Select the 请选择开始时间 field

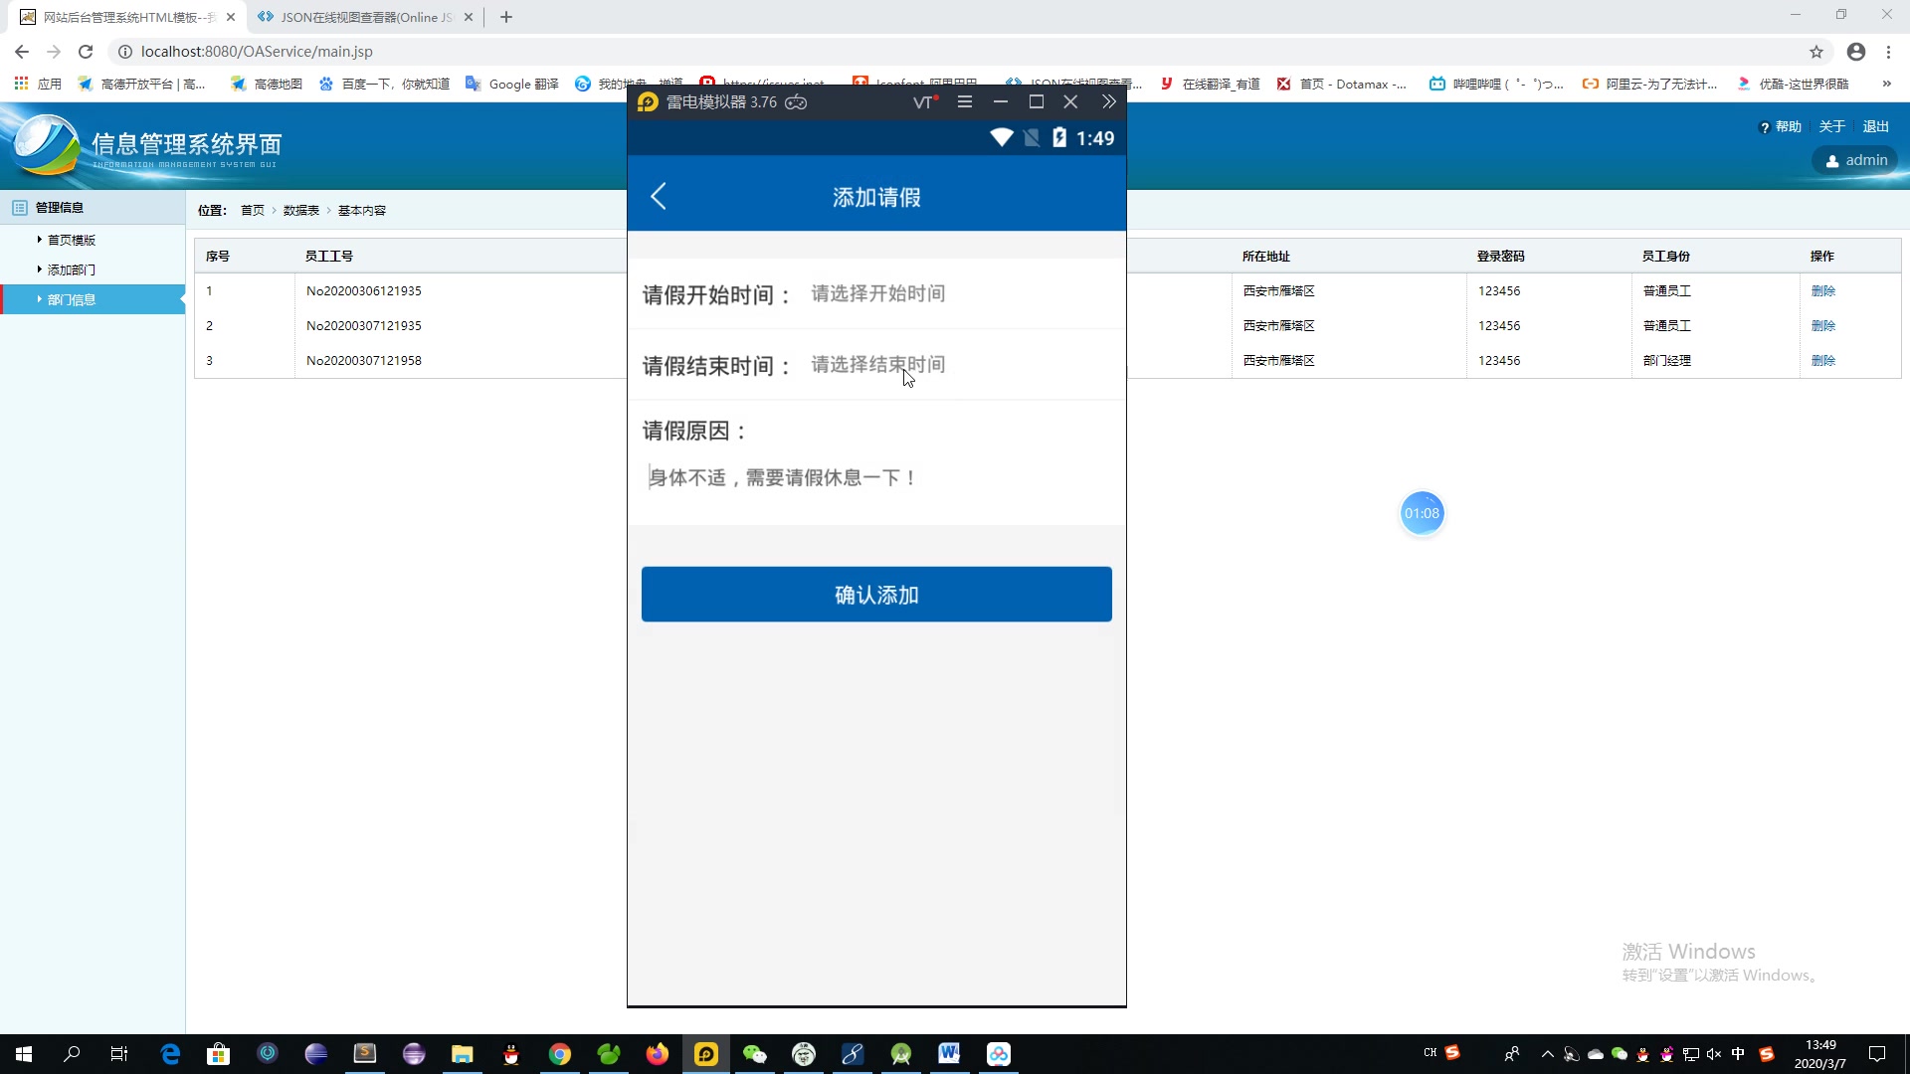(877, 294)
